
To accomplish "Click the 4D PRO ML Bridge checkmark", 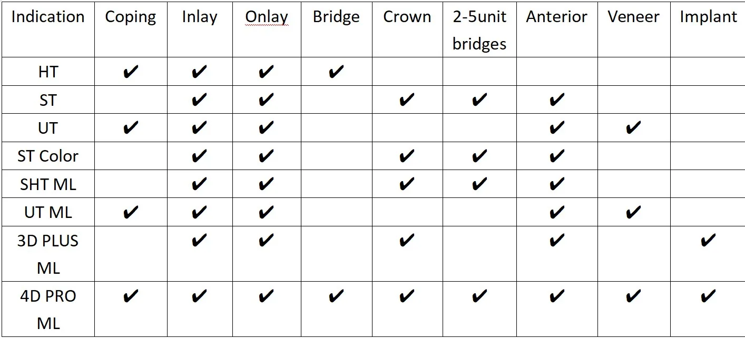I will point(336,296).
